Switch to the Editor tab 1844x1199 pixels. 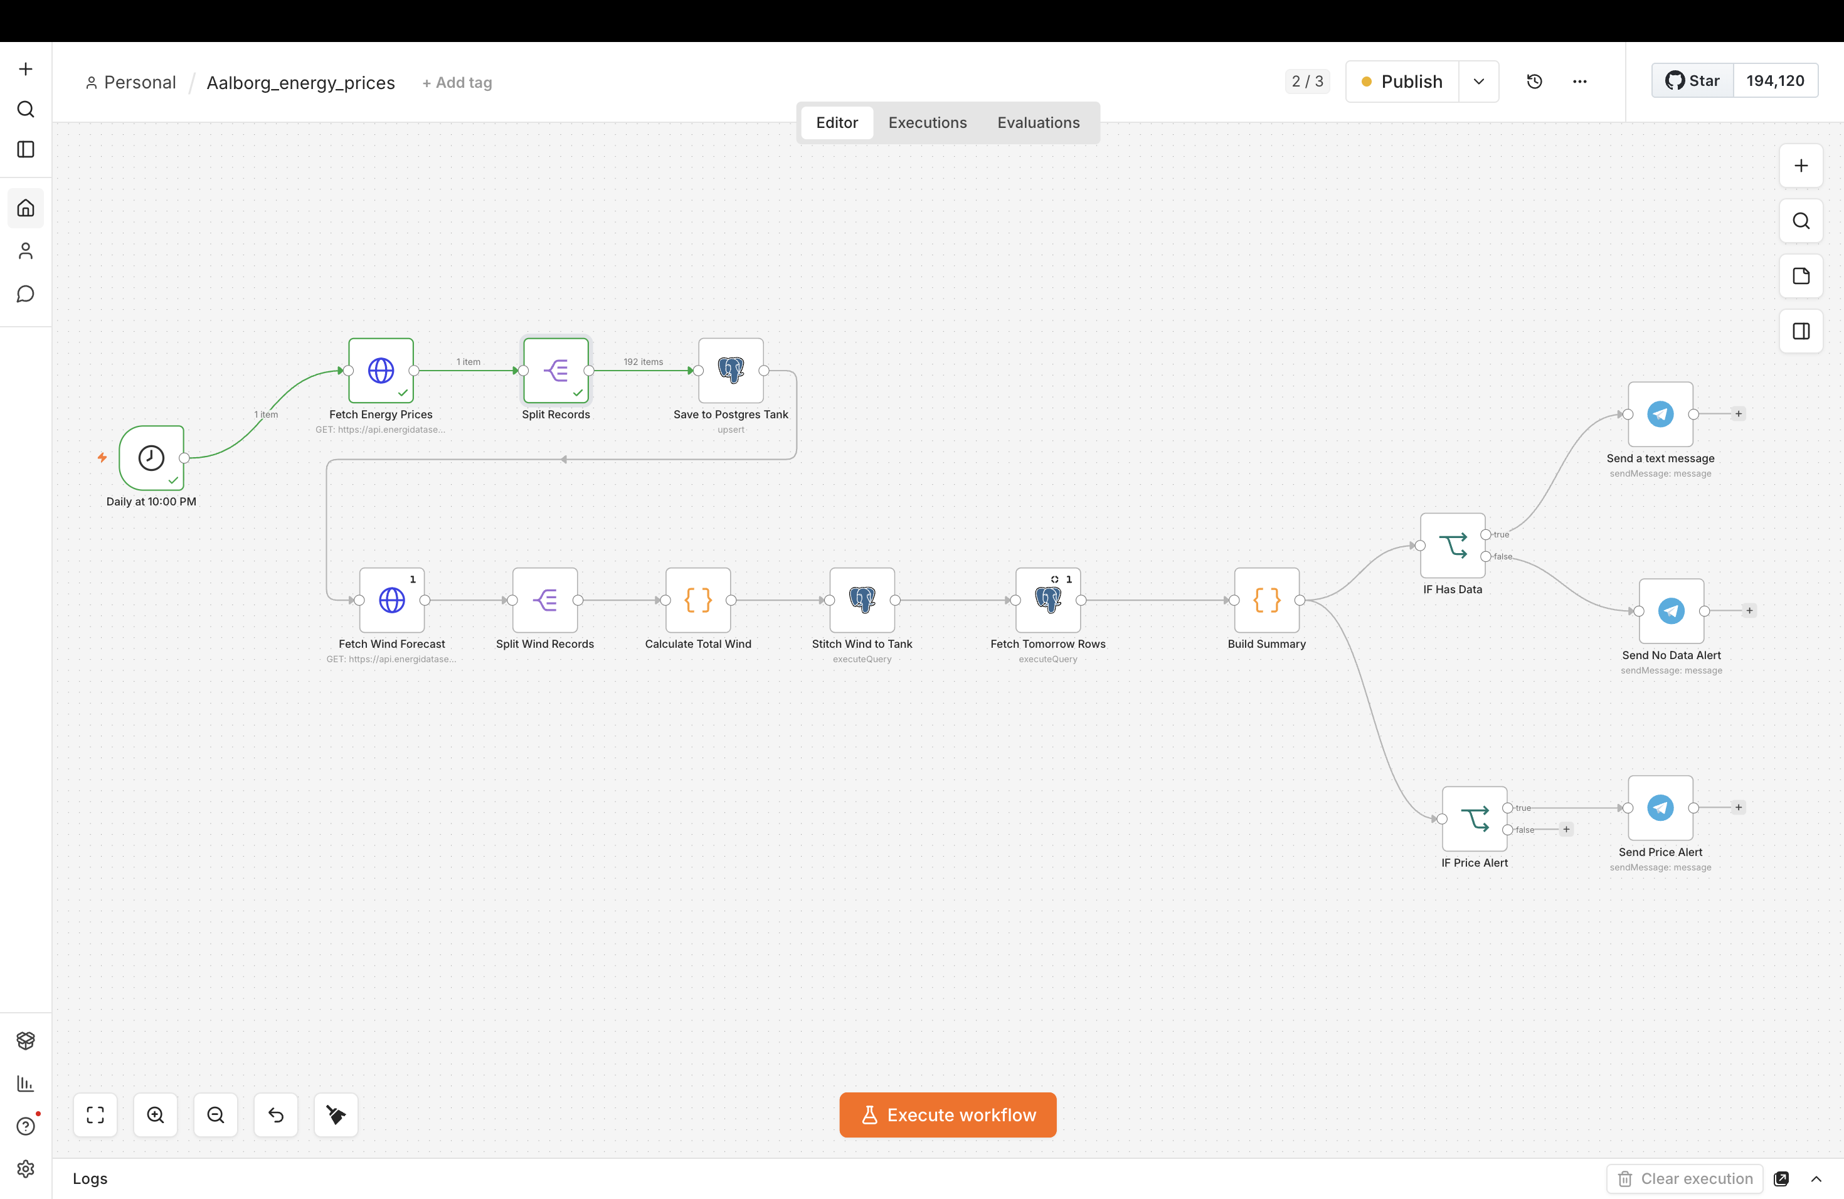point(837,122)
